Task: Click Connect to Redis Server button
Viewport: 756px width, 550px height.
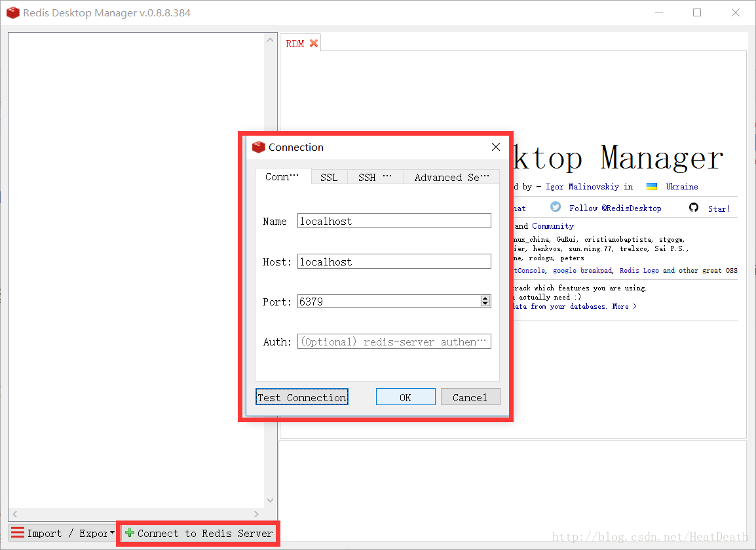Action: point(198,533)
